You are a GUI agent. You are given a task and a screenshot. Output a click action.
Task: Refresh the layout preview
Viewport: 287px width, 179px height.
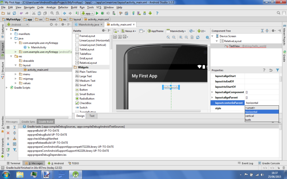coord(197,37)
